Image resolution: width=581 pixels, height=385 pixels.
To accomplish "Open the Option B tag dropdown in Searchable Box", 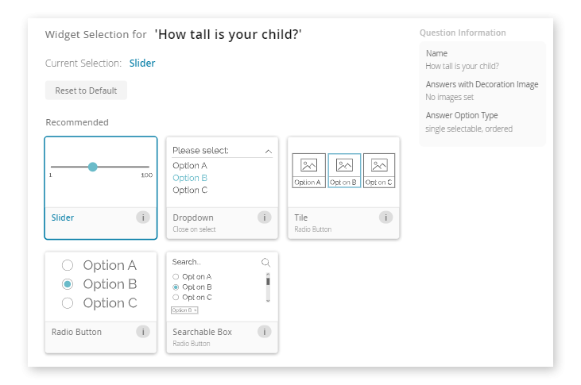I will click(184, 310).
